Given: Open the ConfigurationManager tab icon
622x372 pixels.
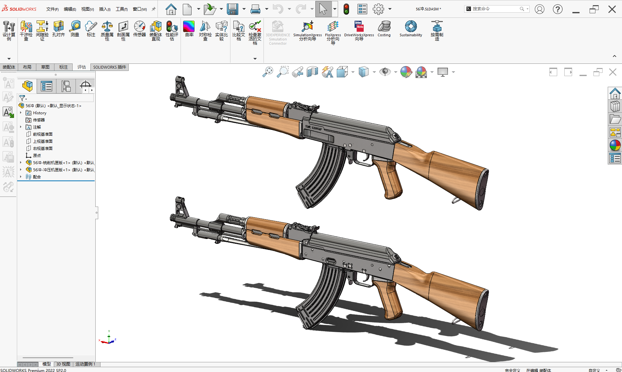Looking at the screenshot, I should 66,86.
